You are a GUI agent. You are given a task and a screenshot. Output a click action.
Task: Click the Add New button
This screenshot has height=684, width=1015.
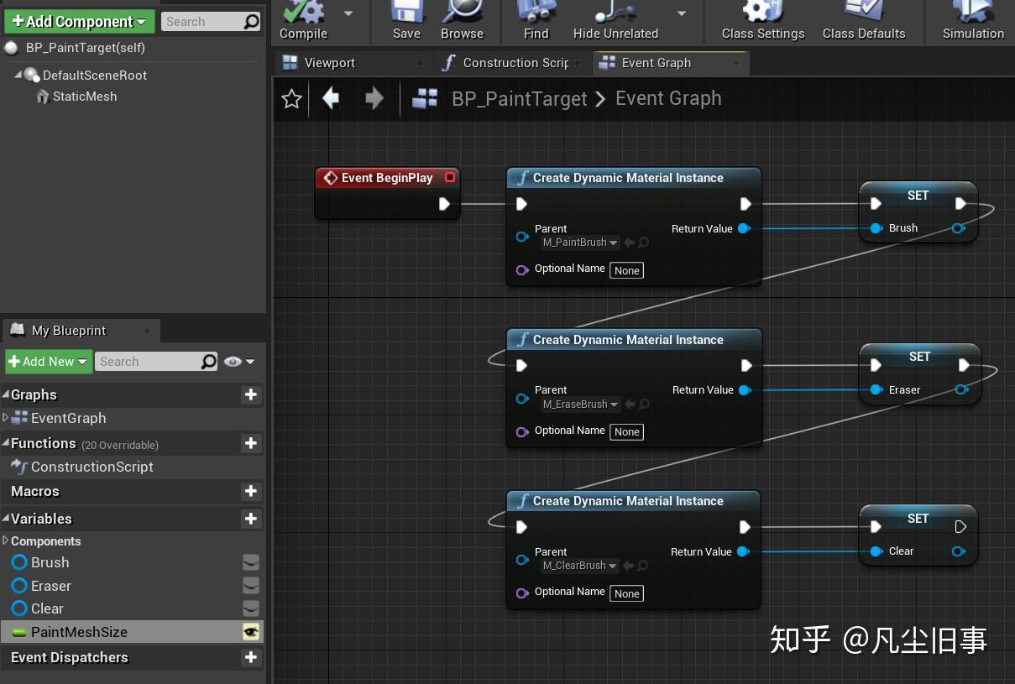46,361
